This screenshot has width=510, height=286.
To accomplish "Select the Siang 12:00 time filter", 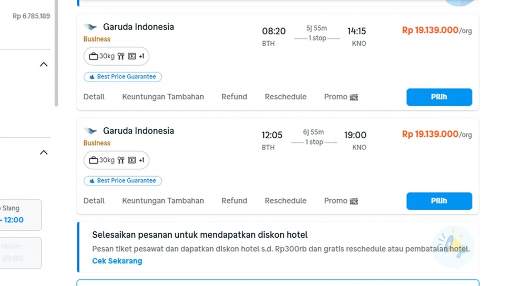I will point(20,214).
